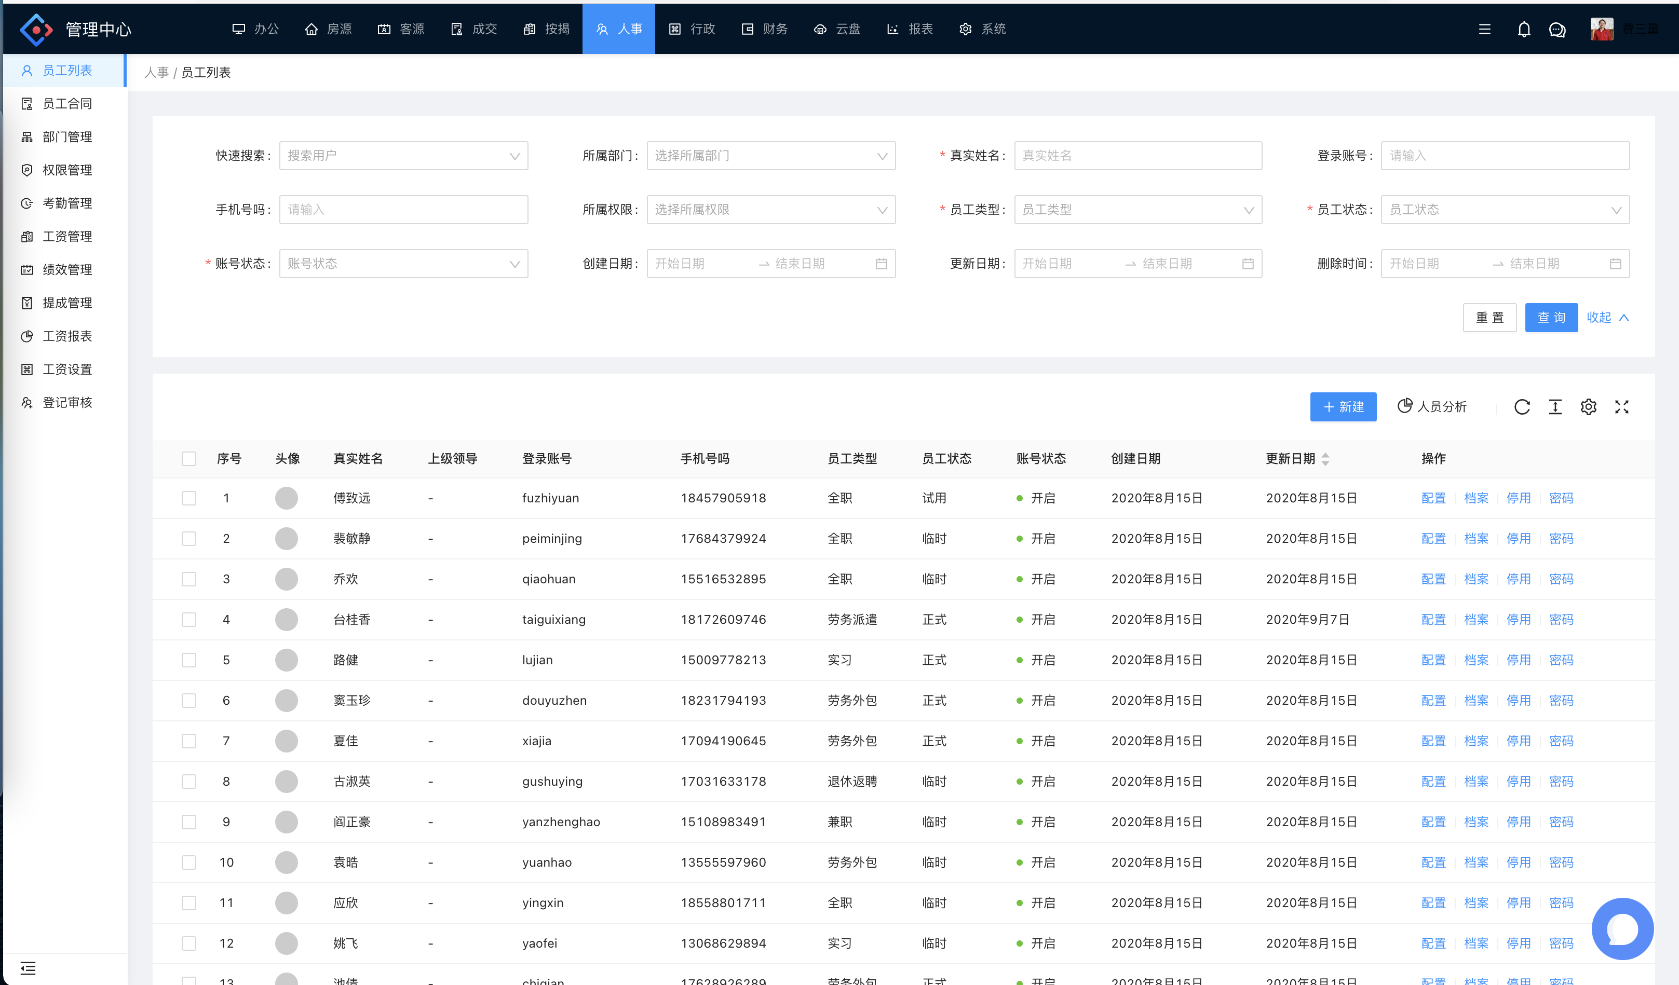Focus the 真实姓名 input field
Viewport: 1679px width, 985px height.
tap(1138, 156)
